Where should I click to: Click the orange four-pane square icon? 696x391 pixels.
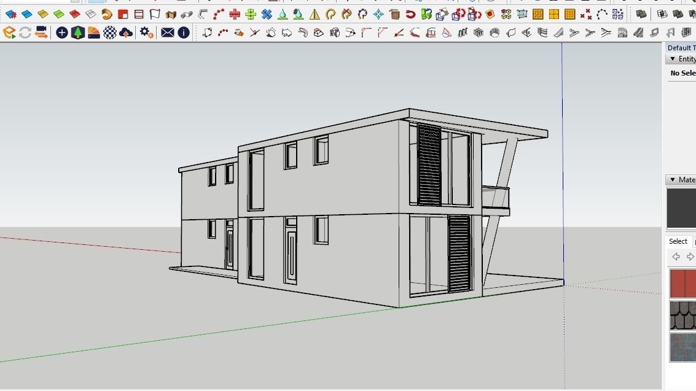(x=554, y=14)
